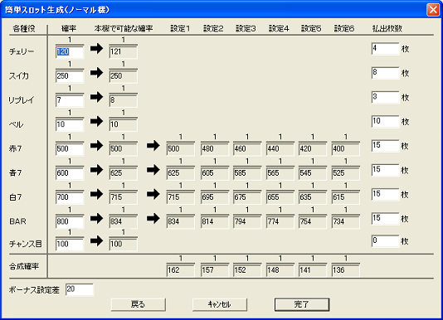Click 青7 設定6 value 525
This screenshot has height=320, width=443.
346,173
